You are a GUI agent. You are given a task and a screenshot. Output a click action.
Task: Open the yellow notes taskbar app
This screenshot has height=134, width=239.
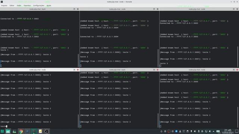(x=40, y=131)
